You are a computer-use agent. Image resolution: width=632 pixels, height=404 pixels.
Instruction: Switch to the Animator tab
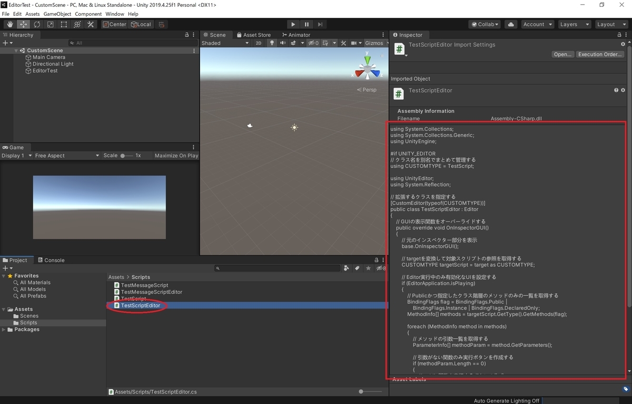click(296, 35)
